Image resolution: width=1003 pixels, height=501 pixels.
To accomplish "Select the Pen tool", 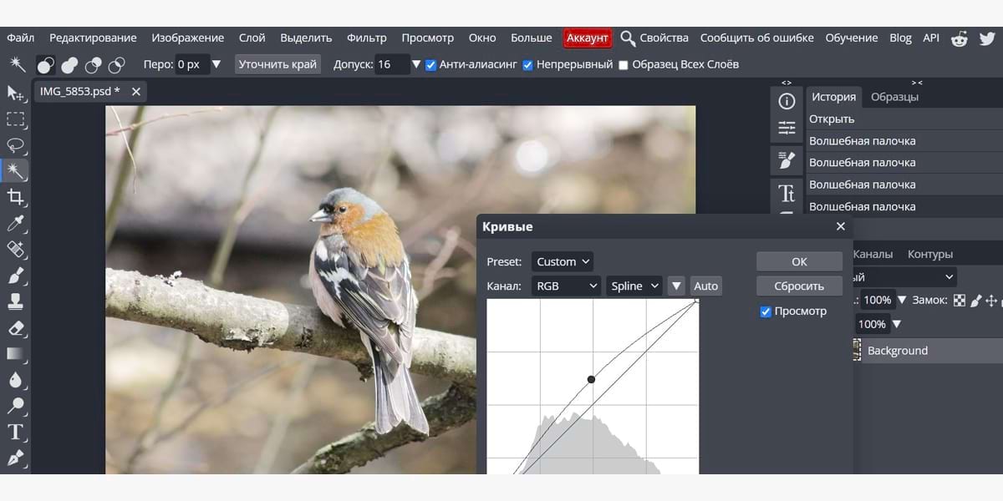I will (15, 458).
